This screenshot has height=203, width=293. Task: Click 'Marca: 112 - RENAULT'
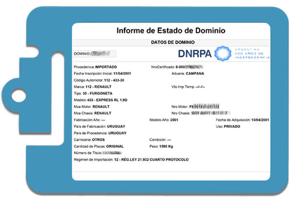(93, 87)
